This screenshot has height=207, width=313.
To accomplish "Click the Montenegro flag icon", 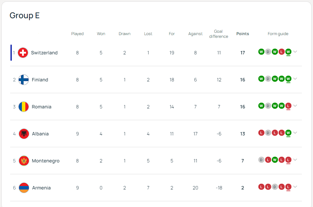I will [x=24, y=161].
